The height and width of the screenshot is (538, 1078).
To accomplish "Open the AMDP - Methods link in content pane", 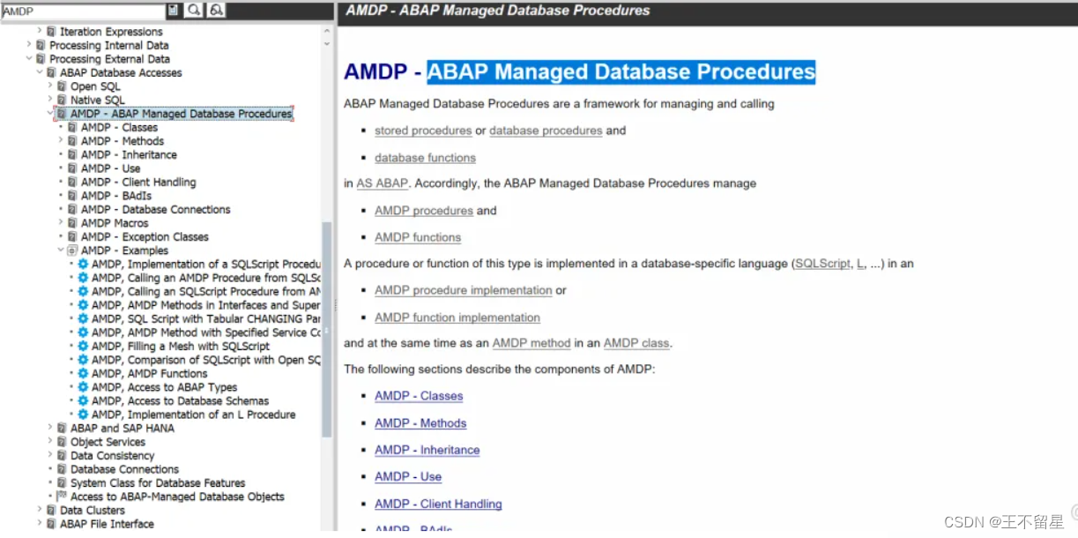I will 420,423.
